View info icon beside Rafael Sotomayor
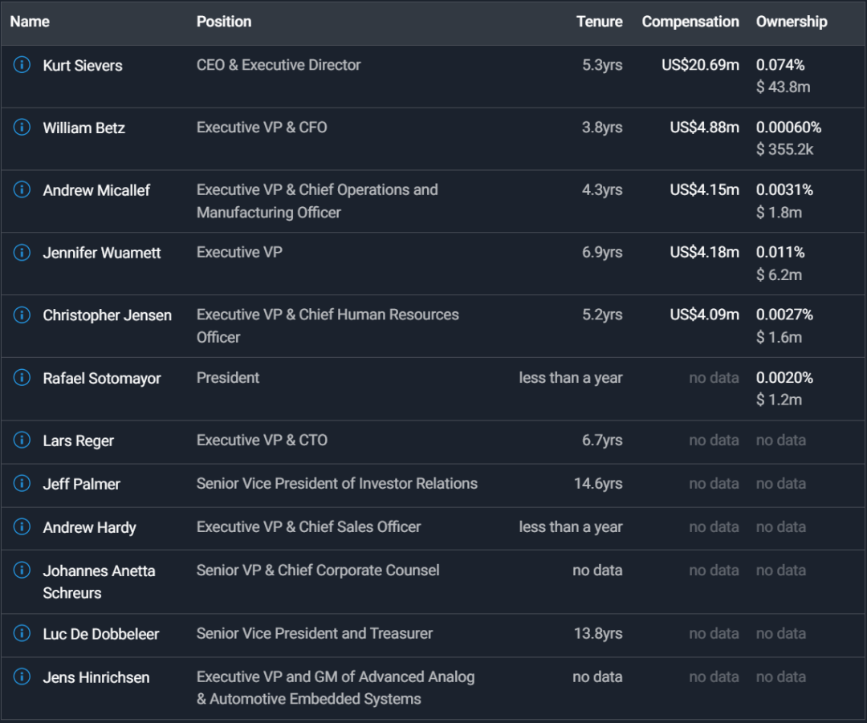Viewport: 867px width, 723px height. [22, 377]
